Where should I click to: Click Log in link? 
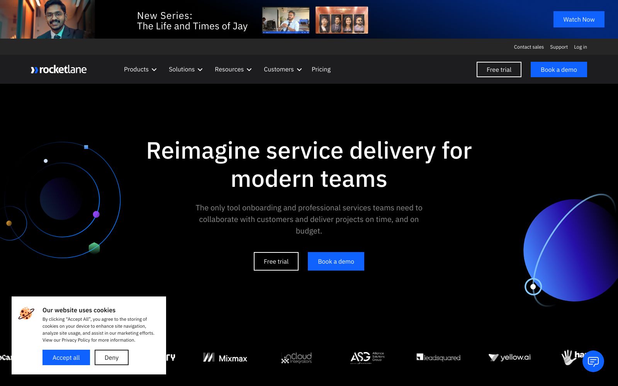tap(580, 47)
